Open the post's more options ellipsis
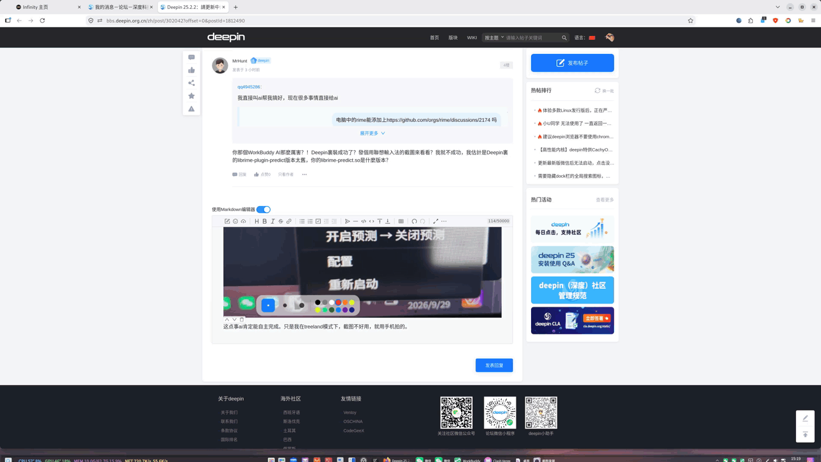 point(305,175)
